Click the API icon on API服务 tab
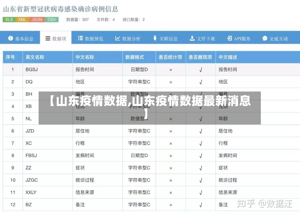Image resolution: width=300 pixels, height=216 pixels. tap(229, 38)
